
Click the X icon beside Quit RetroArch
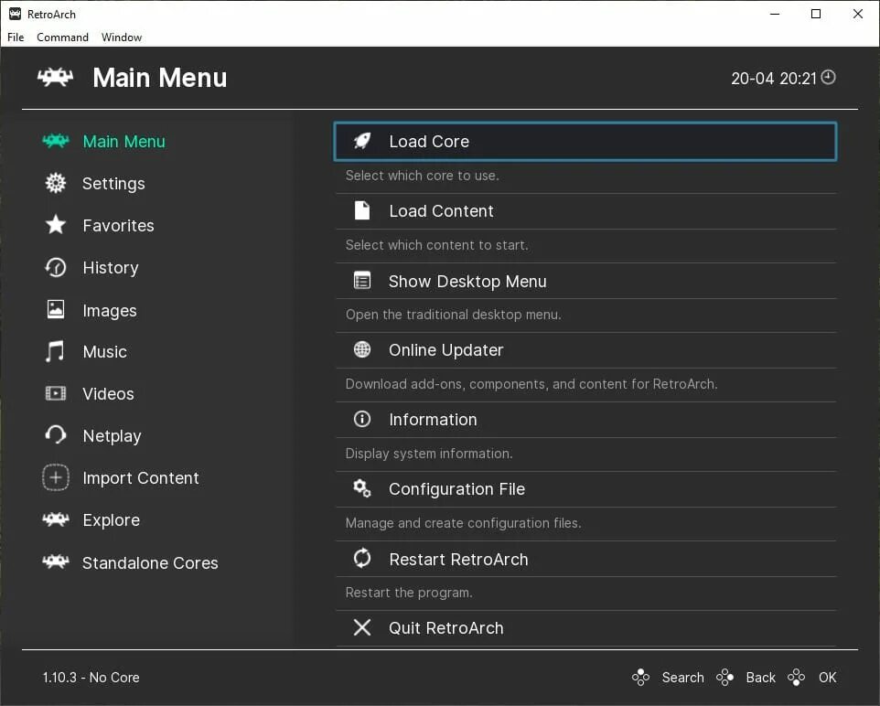(x=362, y=628)
